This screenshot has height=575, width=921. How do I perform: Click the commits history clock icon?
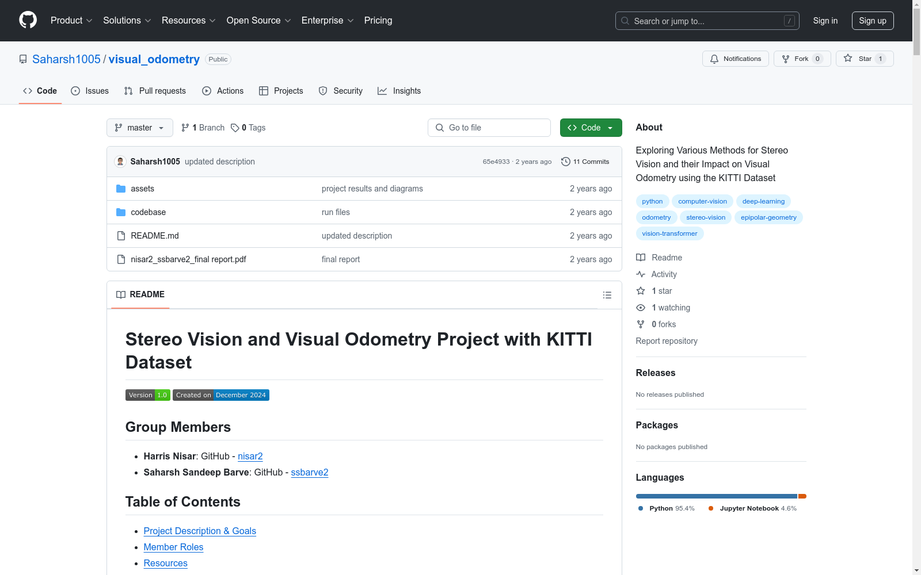point(566,162)
